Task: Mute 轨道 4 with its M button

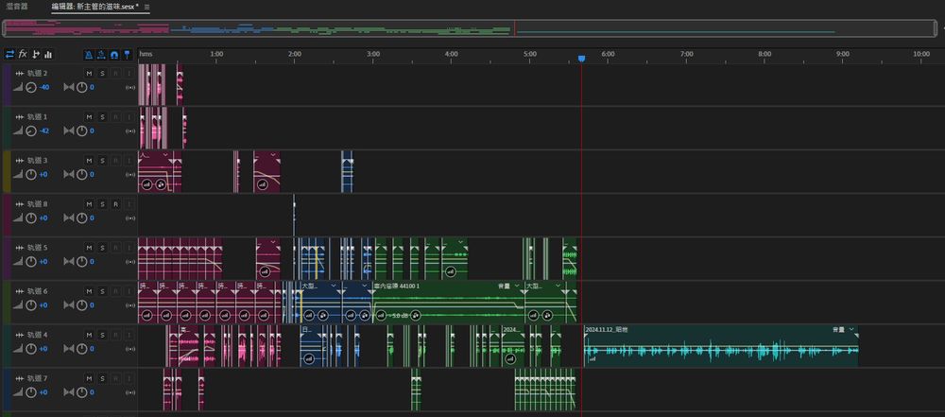Action: 89,335
